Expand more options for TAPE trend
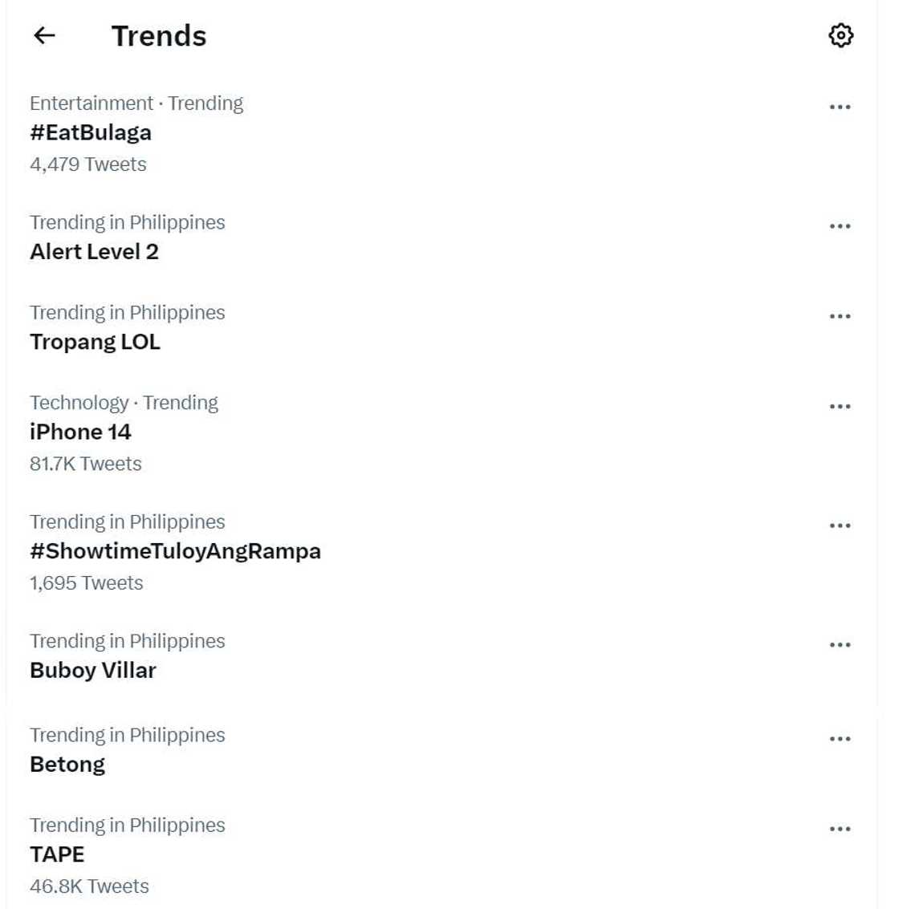The height and width of the screenshot is (909, 899). pyautogui.click(x=840, y=829)
